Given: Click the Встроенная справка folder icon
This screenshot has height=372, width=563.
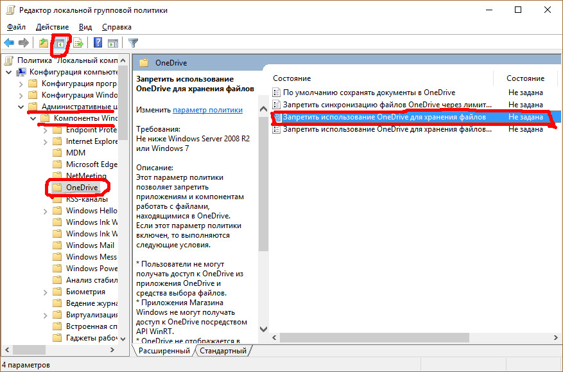Looking at the screenshot, I should [57, 326].
